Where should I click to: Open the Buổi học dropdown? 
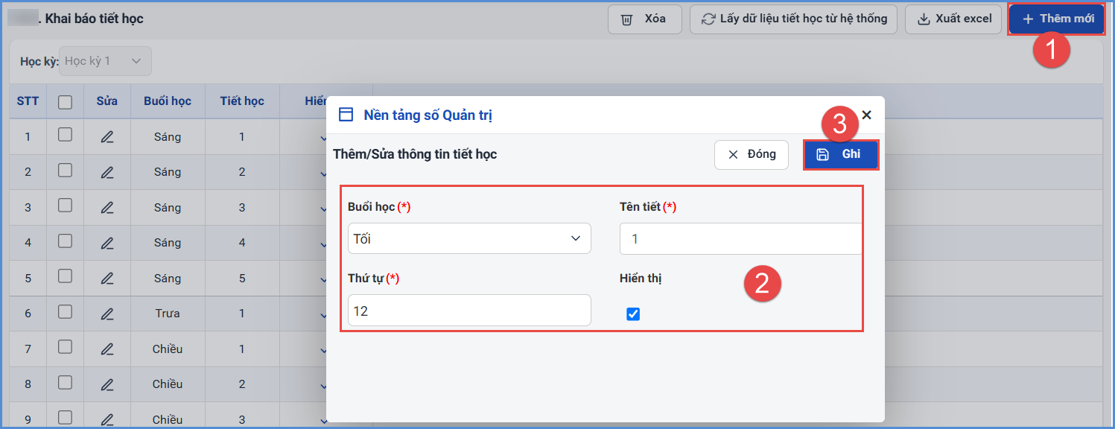[x=469, y=238]
